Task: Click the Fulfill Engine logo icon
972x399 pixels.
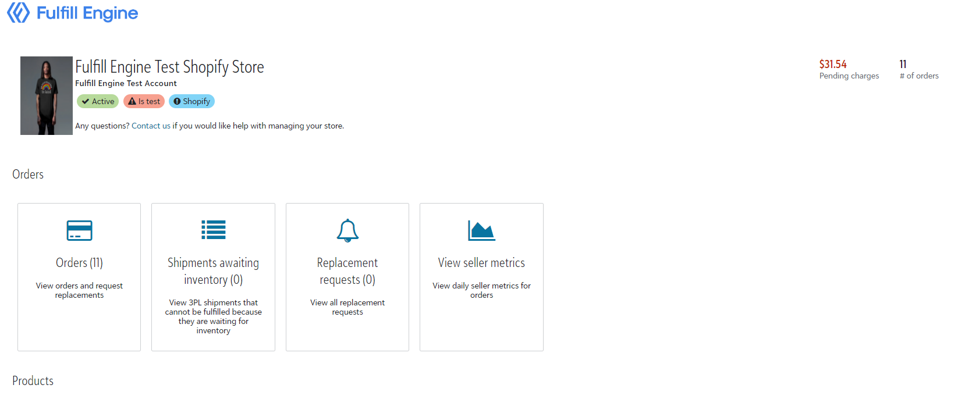Action: click(18, 12)
